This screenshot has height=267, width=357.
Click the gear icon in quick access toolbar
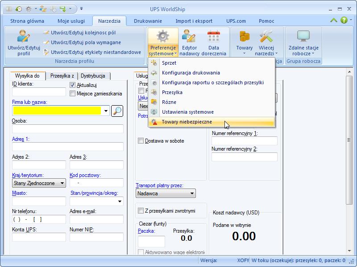29,9
